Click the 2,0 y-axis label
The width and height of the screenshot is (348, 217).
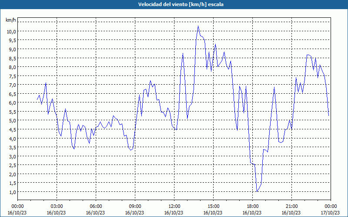tap(12, 174)
